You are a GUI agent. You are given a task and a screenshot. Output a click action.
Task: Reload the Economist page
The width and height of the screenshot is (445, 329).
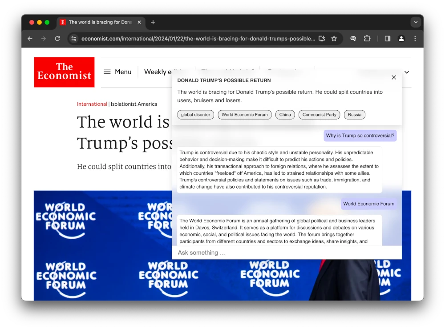57,39
